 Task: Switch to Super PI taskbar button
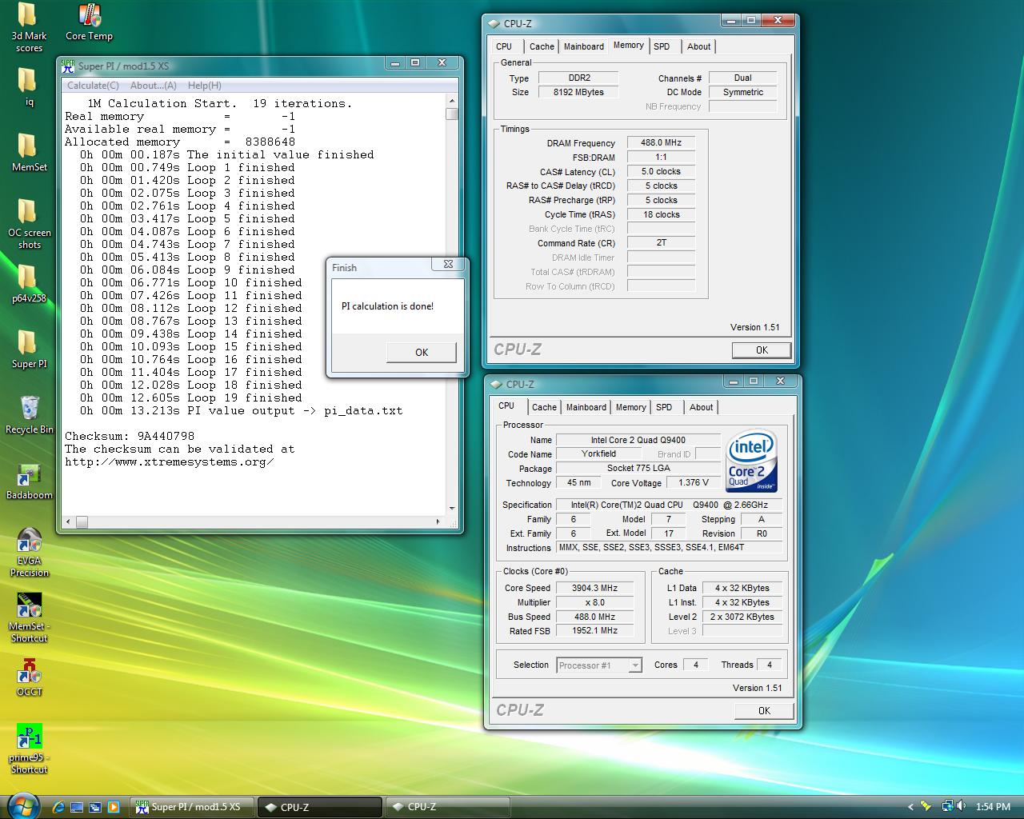(190, 807)
